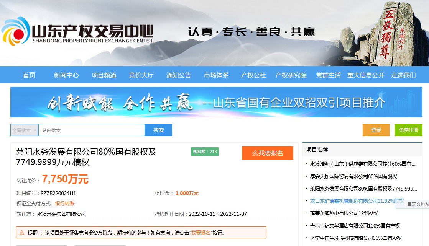This screenshot has height=246, width=429.
Task: Click the 7,750万元 transfer base price
Action: pos(65,179)
